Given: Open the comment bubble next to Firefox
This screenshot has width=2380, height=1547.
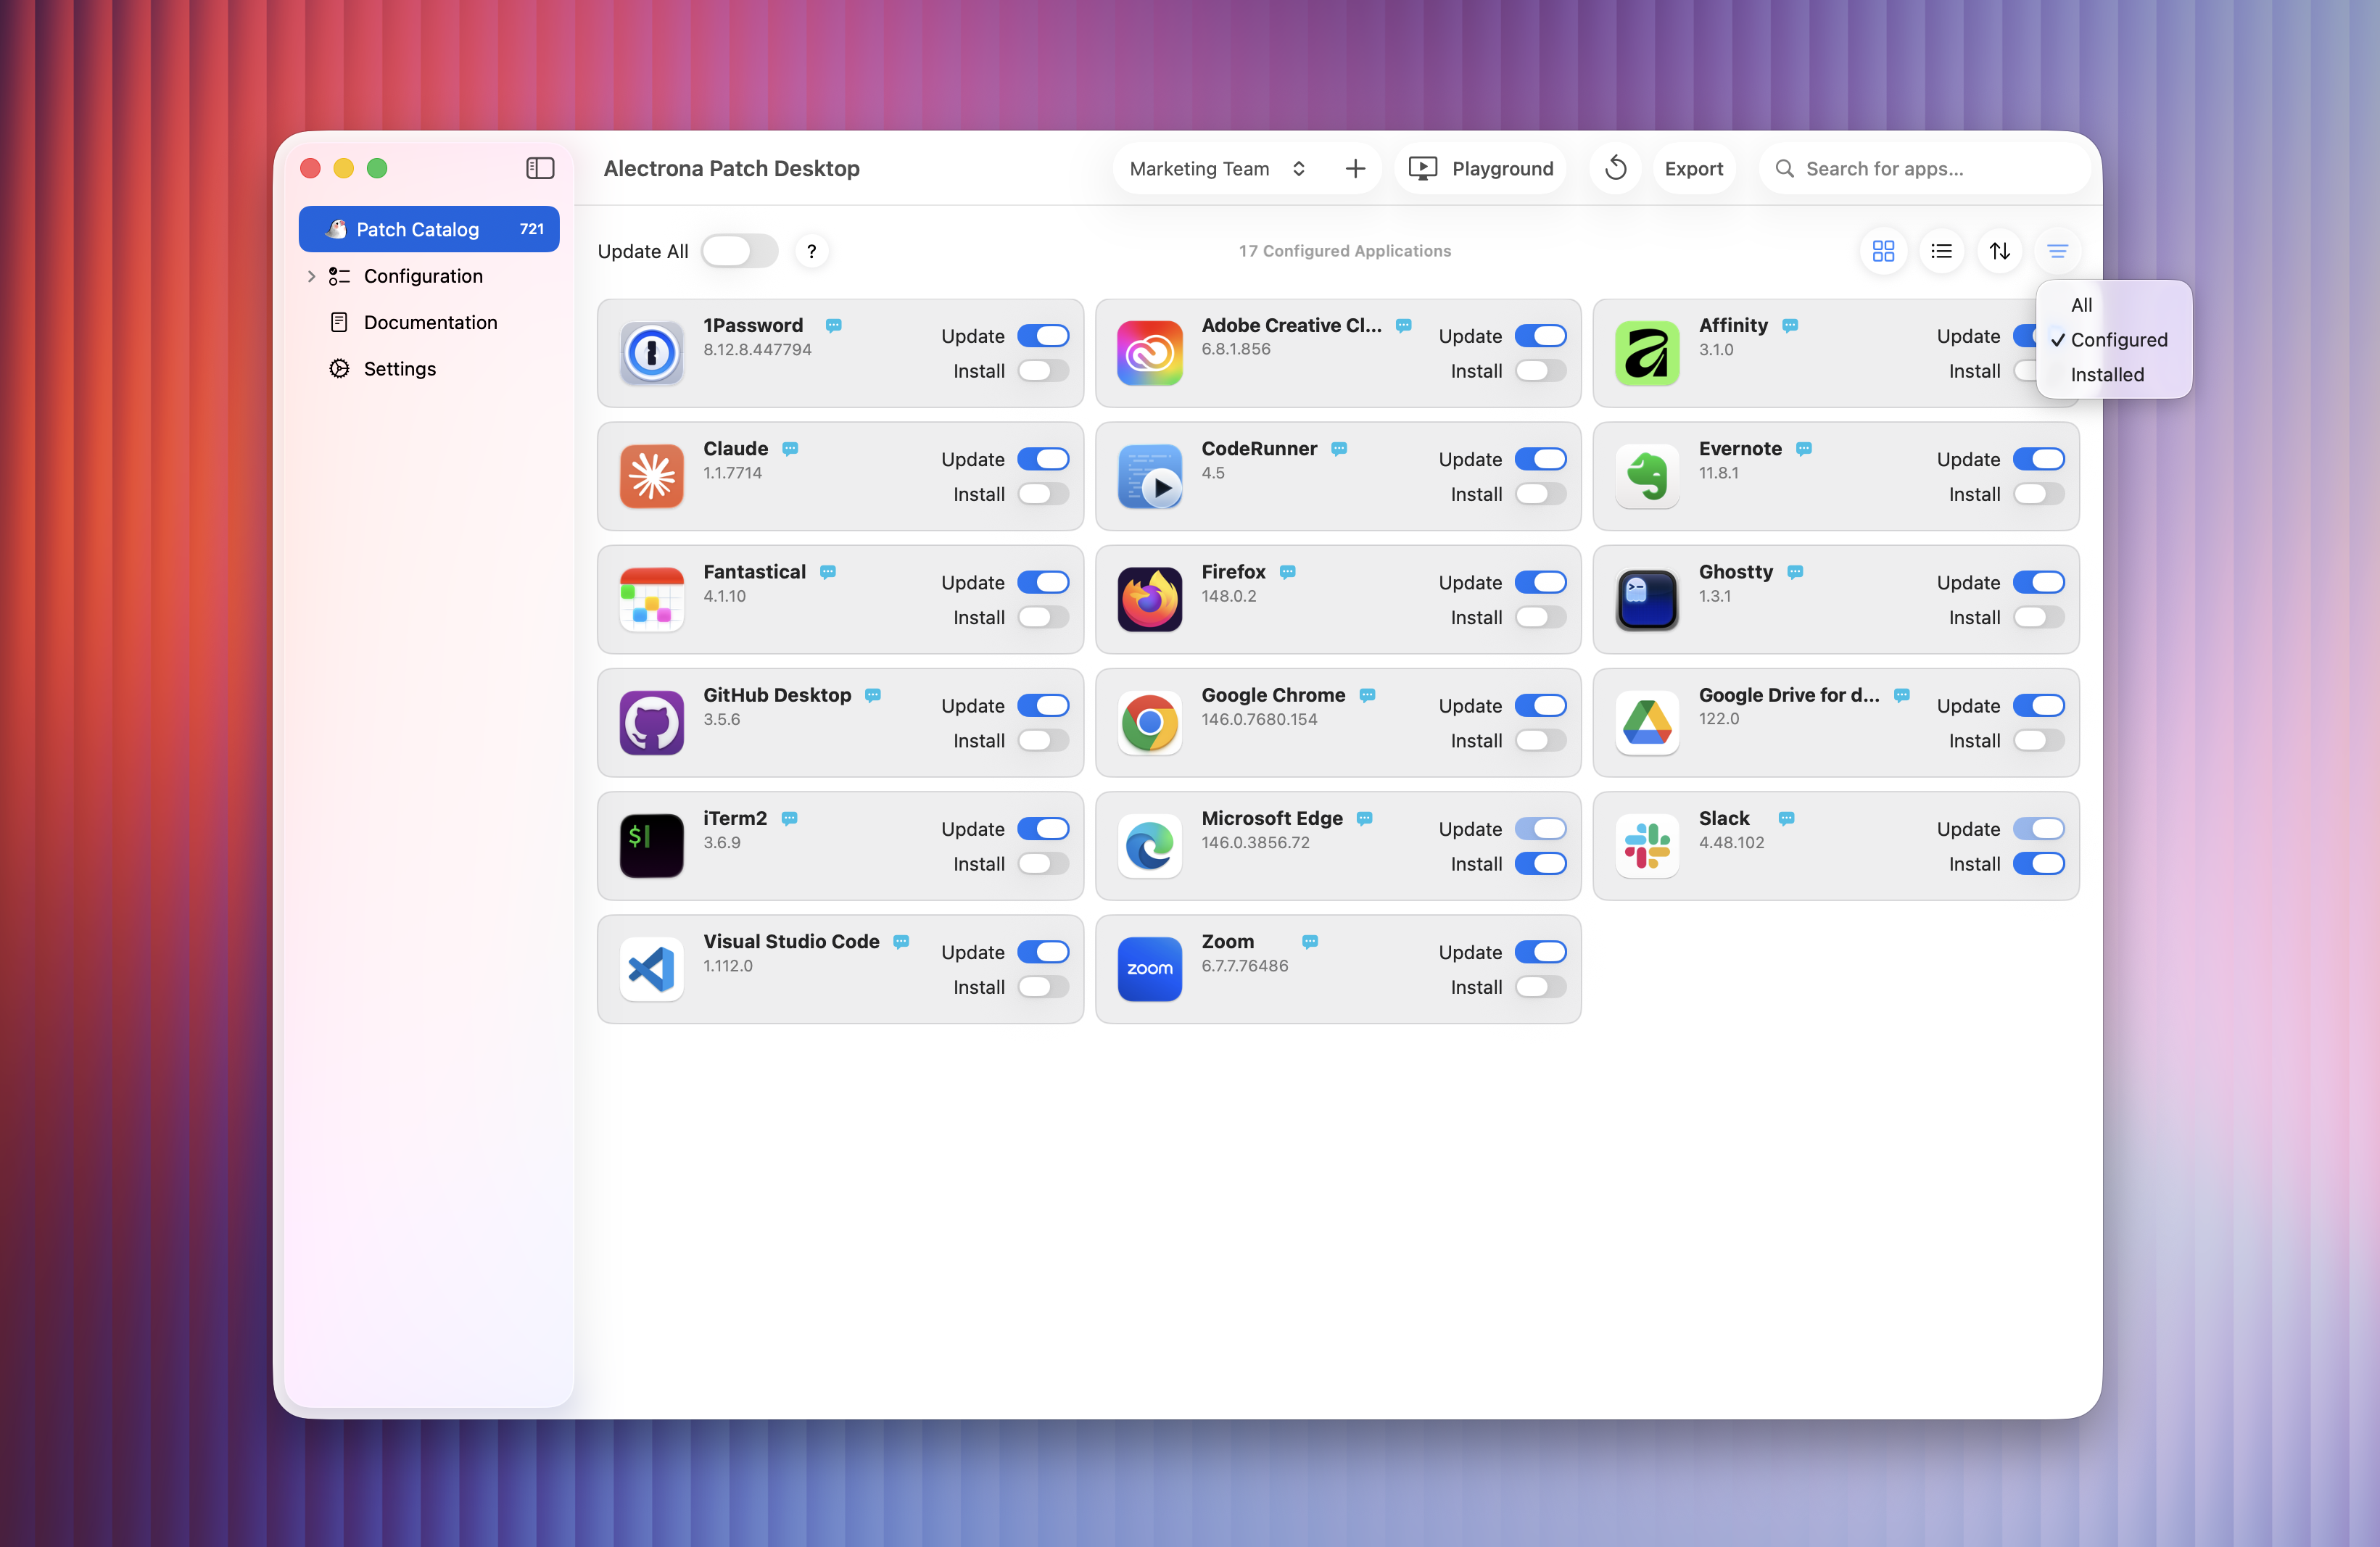Looking at the screenshot, I should (1287, 573).
